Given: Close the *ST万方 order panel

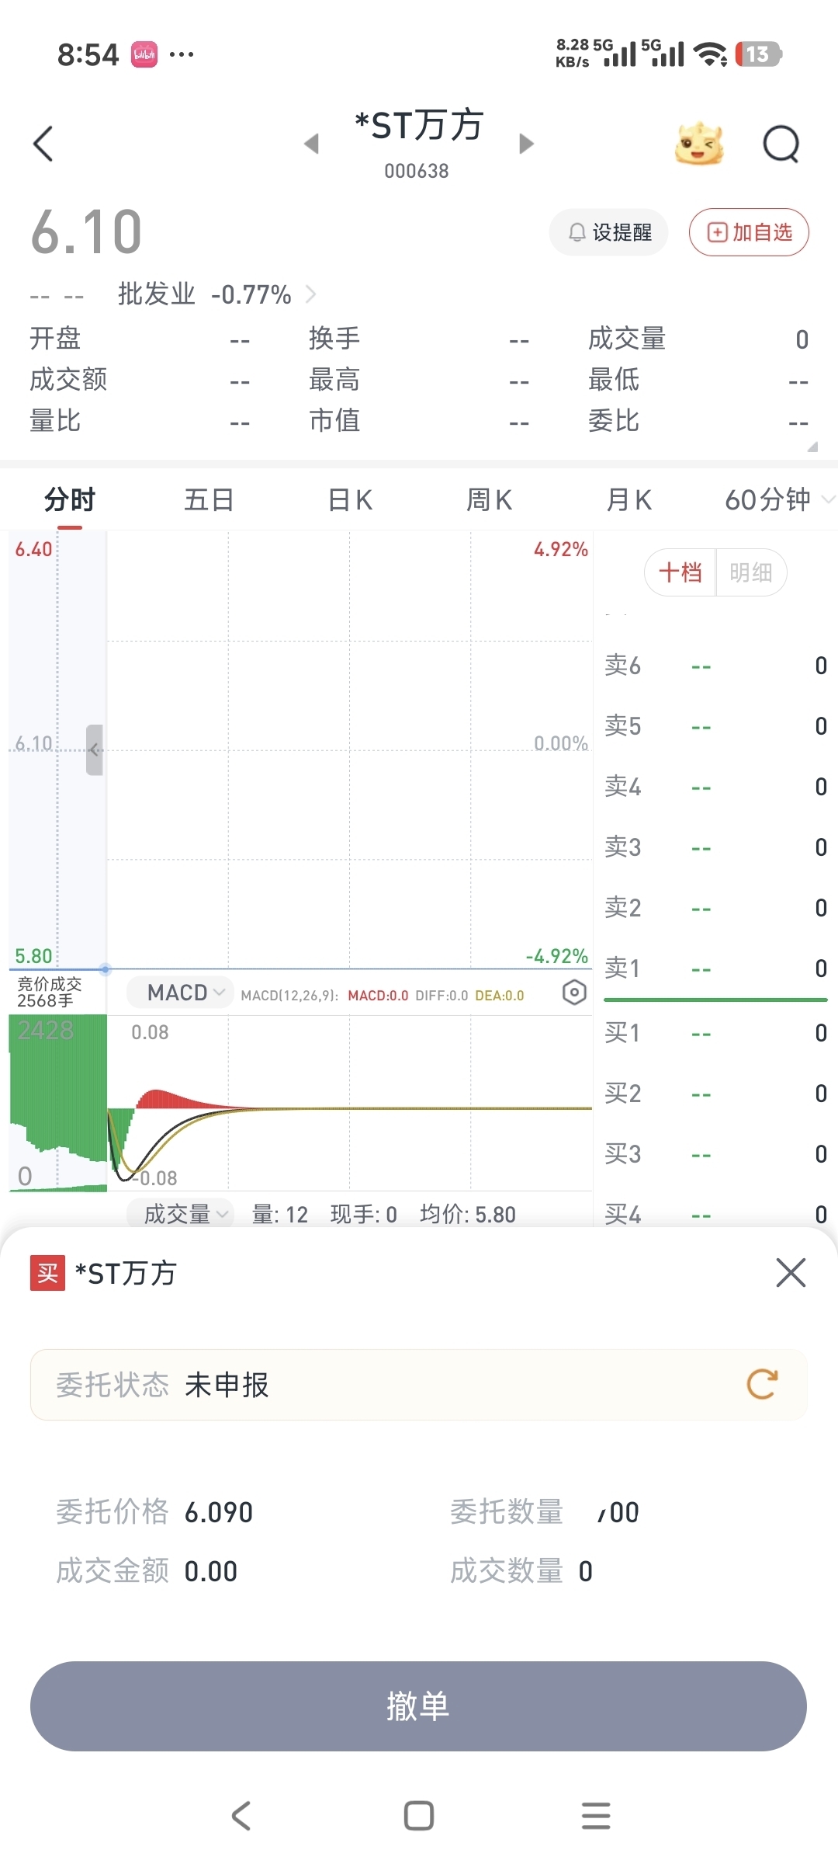Looking at the screenshot, I should click(x=791, y=1272).
